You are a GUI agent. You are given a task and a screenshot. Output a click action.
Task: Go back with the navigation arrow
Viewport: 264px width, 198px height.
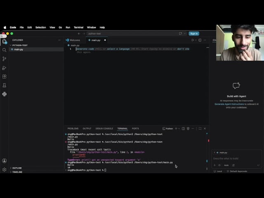(x=79, y=34)
